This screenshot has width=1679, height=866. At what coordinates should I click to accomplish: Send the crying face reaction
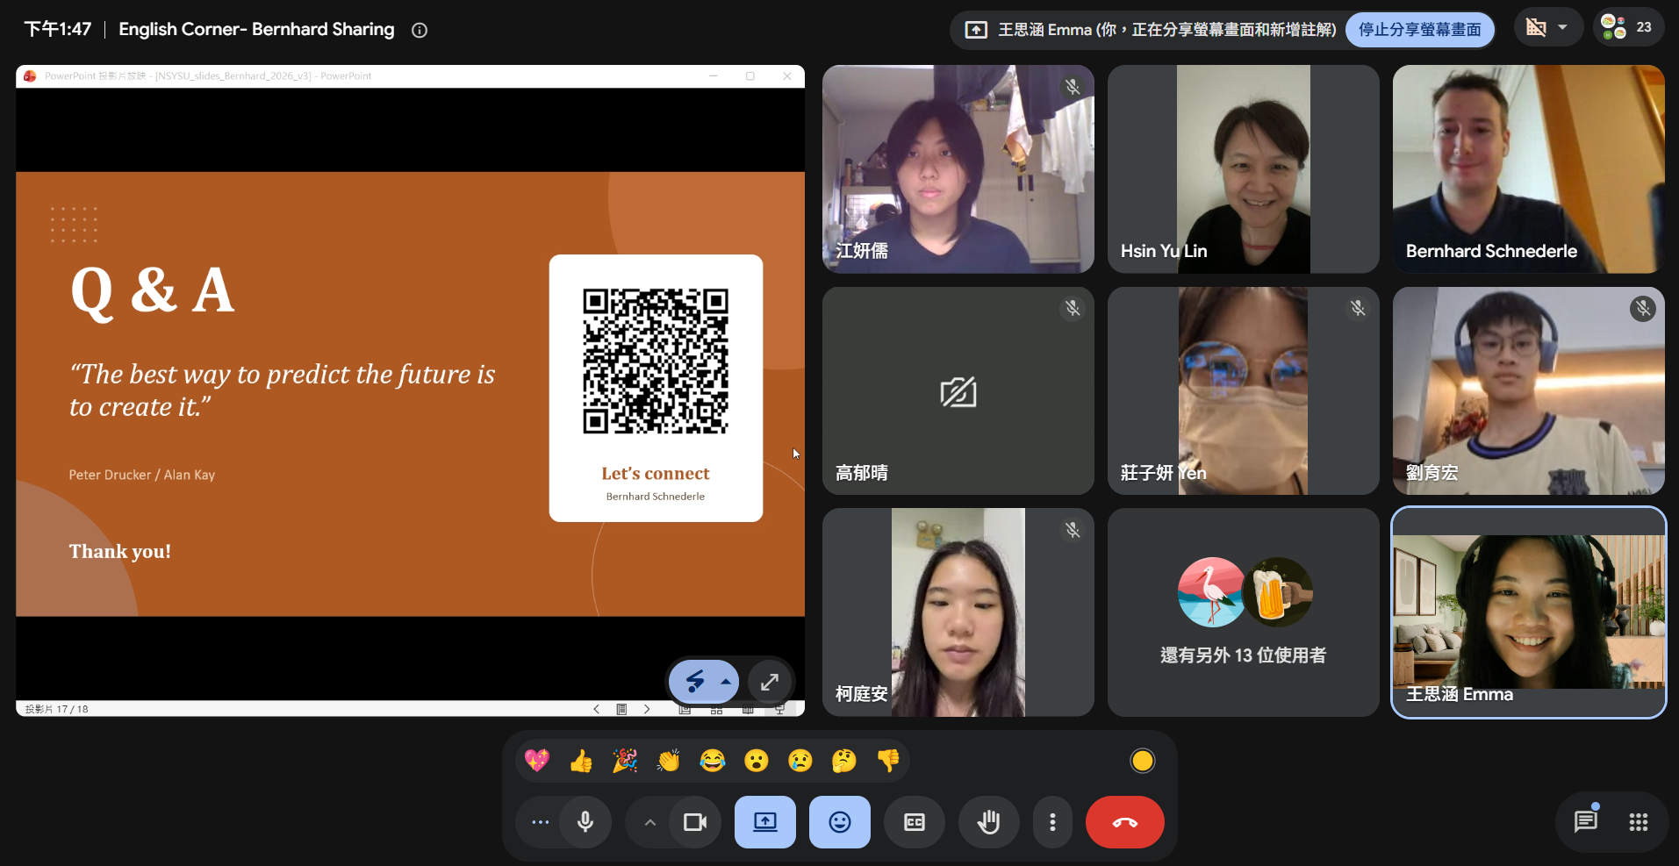click(x=800, y=761)
